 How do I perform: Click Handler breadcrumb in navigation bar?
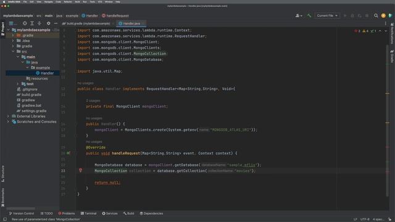(x=89, y=15)
